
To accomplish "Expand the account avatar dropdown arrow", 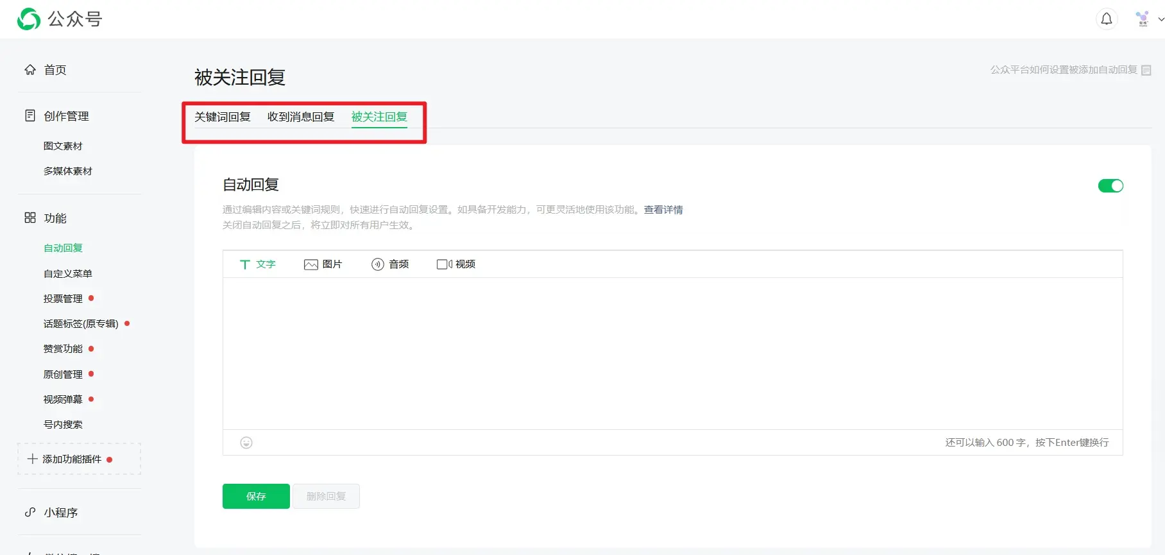I will click(1161, 19).
